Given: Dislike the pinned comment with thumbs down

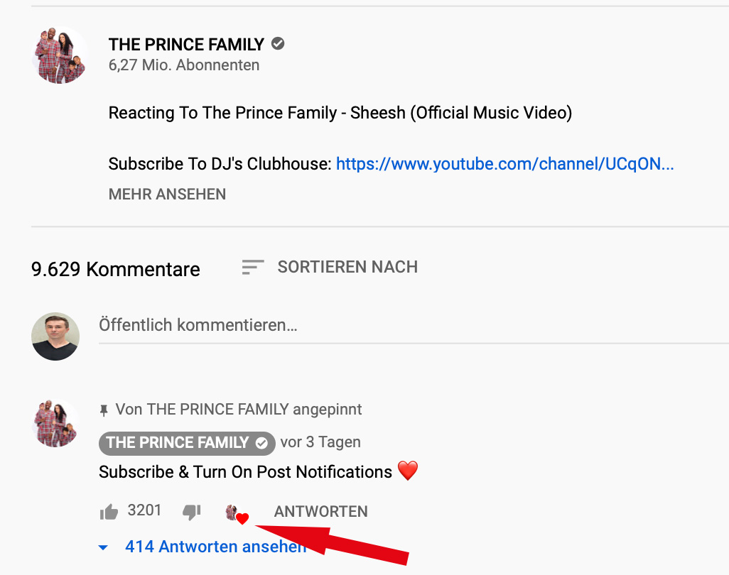Looking at the screenshot, I should coord(192,511).
